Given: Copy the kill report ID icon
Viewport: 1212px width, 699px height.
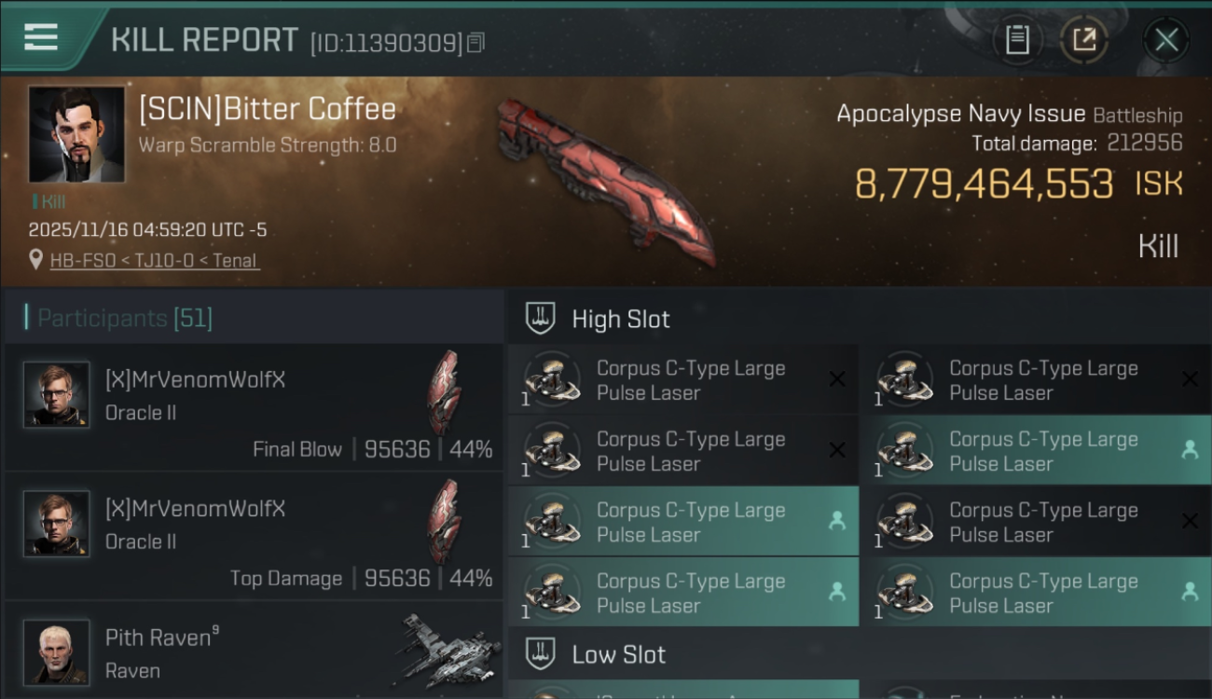Looking at the screenshot, I should tap(475, 43).
